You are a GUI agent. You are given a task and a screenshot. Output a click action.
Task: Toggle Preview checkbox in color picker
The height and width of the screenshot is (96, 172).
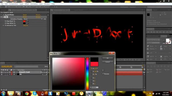(103, 74)
